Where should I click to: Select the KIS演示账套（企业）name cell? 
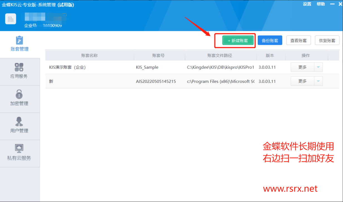pos(67,67)
